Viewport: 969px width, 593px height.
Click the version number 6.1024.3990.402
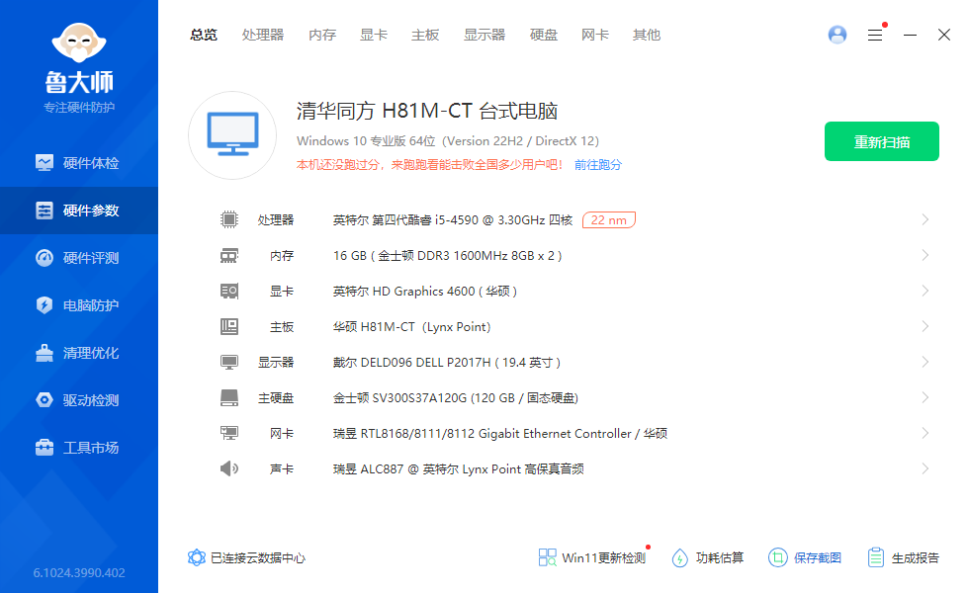click(79, 572)
